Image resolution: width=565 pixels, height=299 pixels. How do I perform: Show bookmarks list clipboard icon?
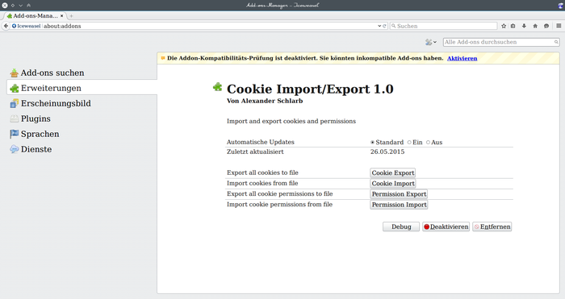513,26
